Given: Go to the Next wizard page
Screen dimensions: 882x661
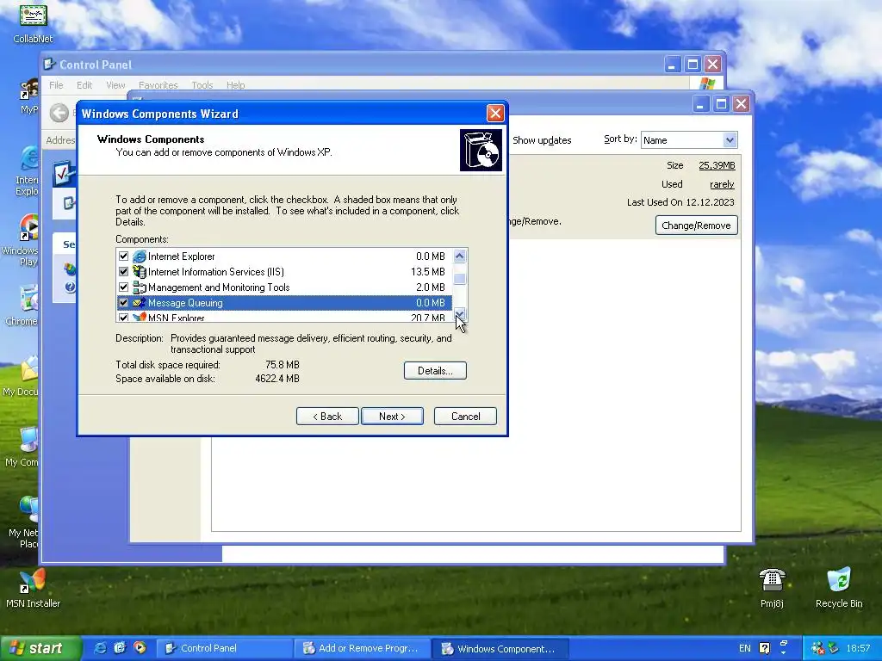Looking at the screenshot, I should tap(392, 417).
